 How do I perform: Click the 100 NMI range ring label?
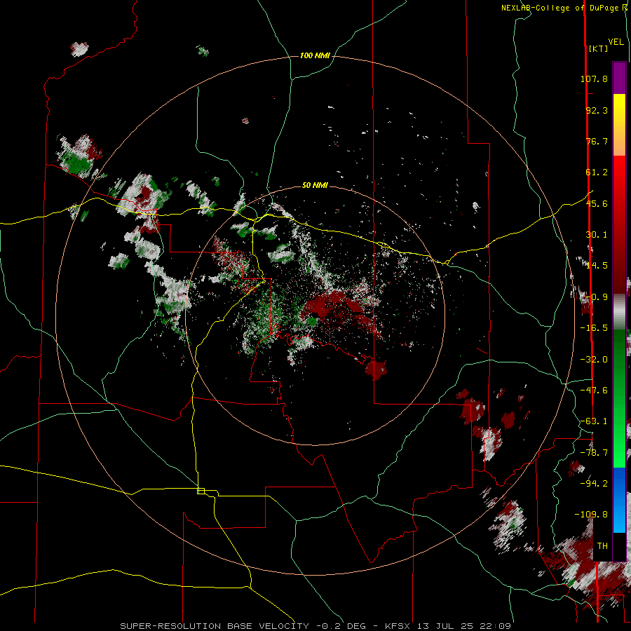[x=315, y=55]
